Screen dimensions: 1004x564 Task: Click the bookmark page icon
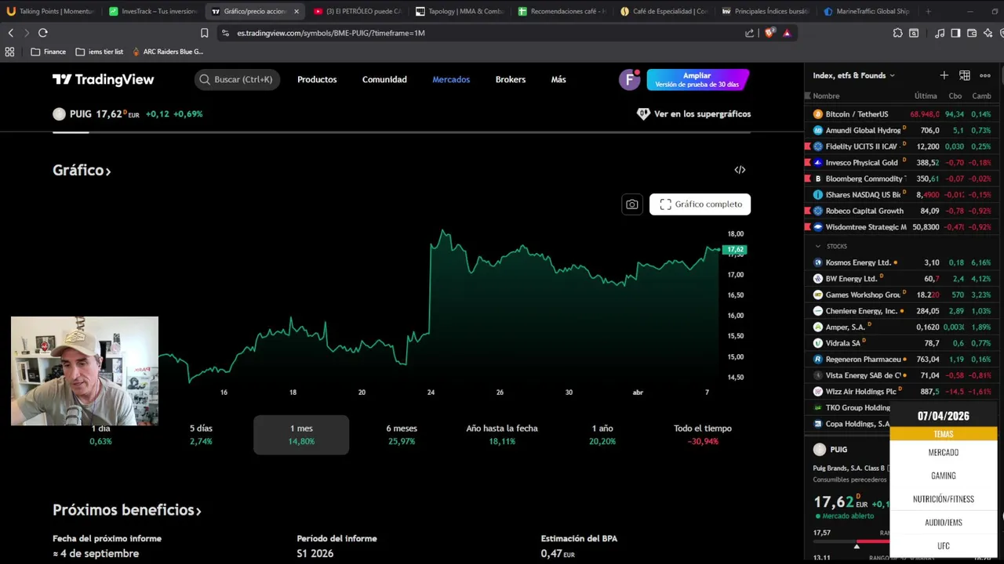205,33
